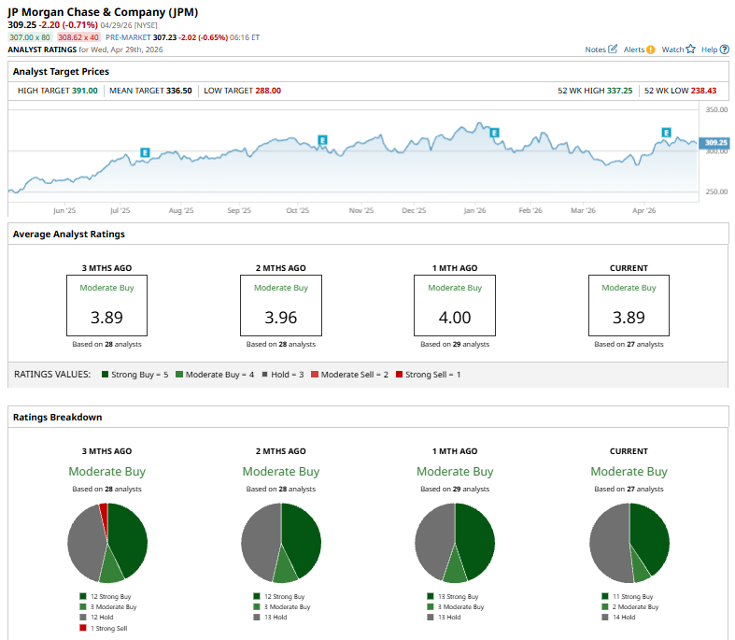
Task: Click the 3 MTHS AGO ratings pie chart
Action: coord(107,542)
